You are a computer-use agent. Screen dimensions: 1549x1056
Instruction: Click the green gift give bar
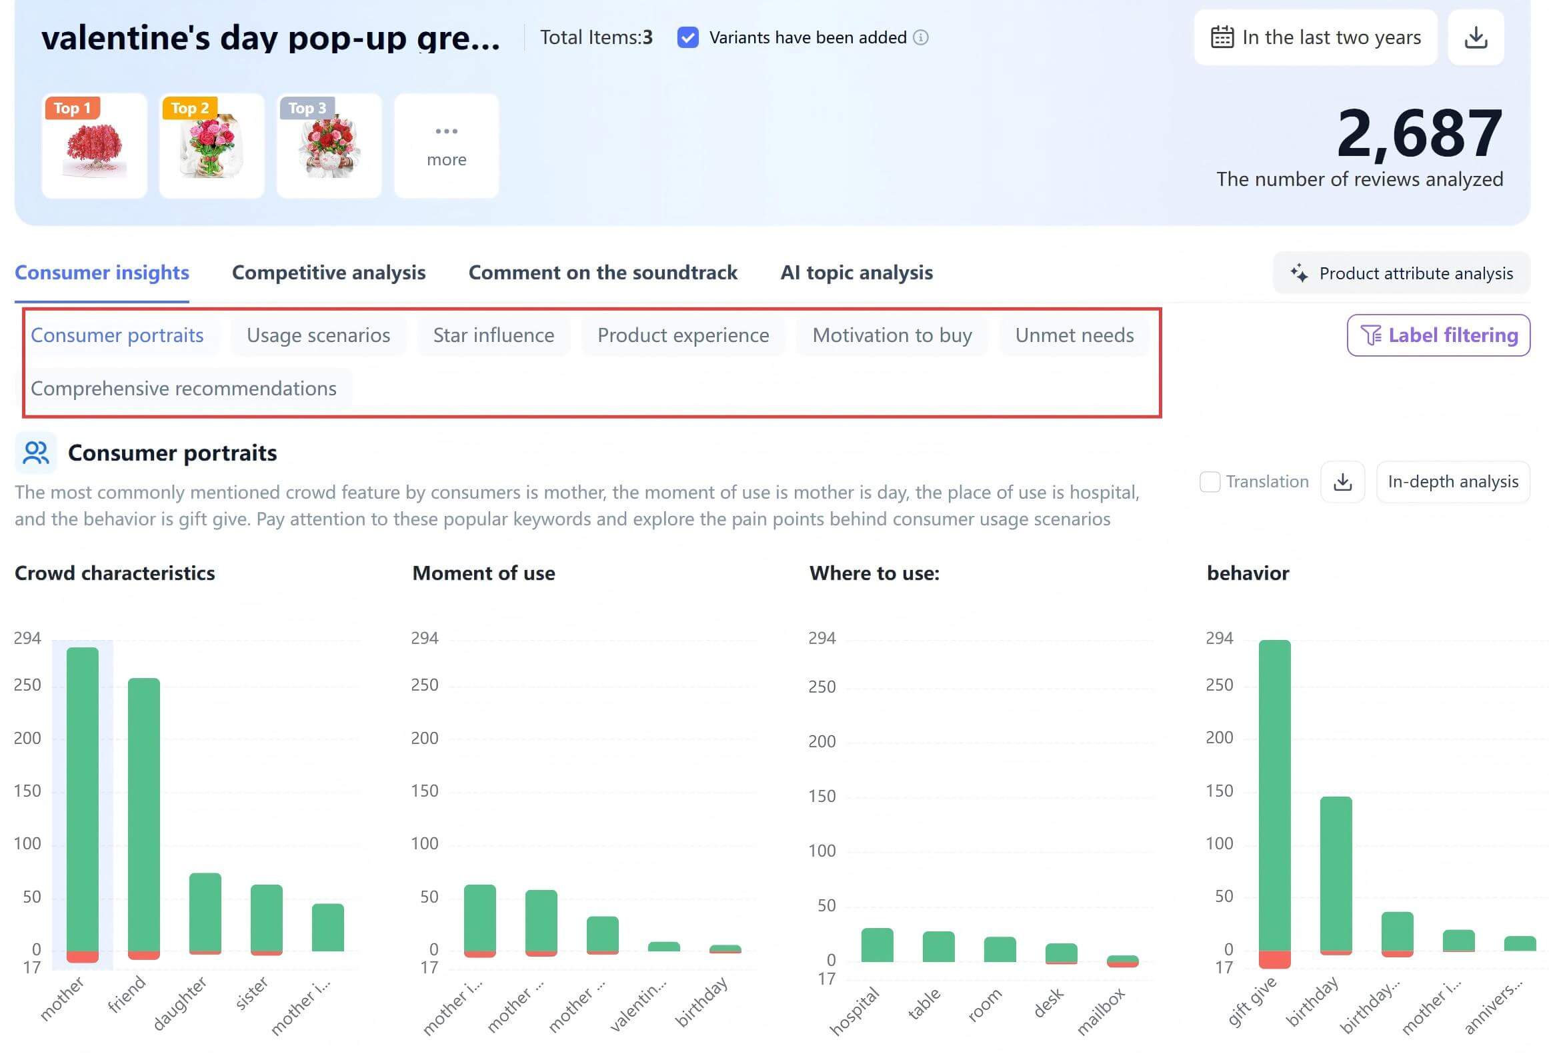pos(1274,793)
